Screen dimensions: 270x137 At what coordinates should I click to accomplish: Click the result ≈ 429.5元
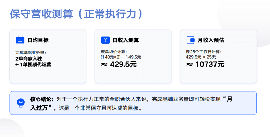coord(119,64)
